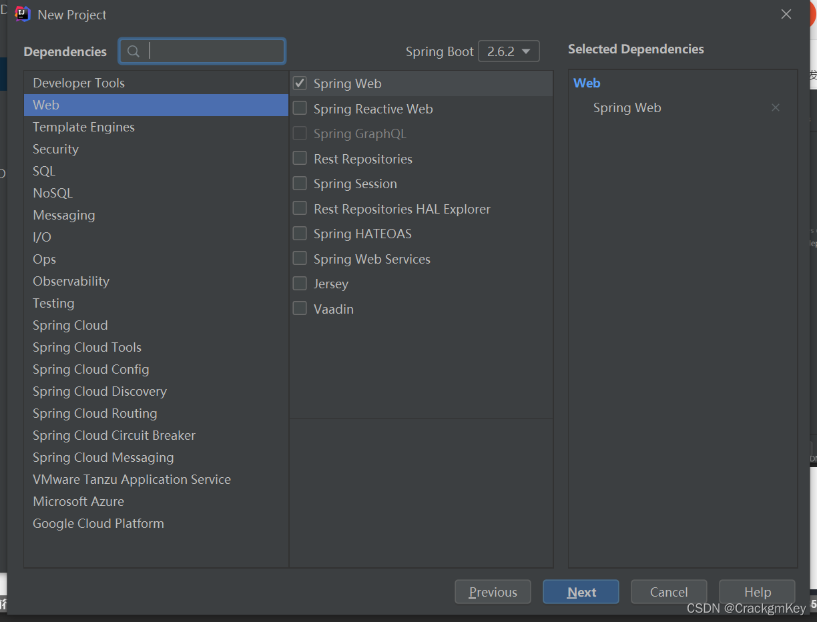Open Spring Cloud Routing category
Image resolution: width=817 pixels, height=622 pixels.
pos(156,413)
